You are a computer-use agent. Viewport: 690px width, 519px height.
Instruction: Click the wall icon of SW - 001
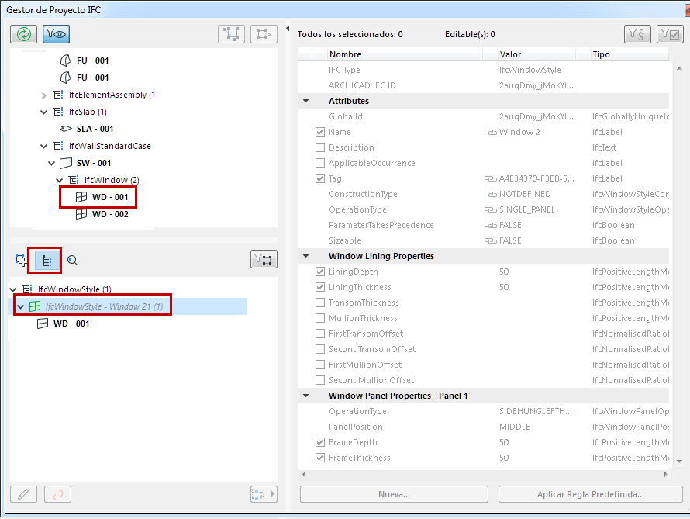(66, 163)
